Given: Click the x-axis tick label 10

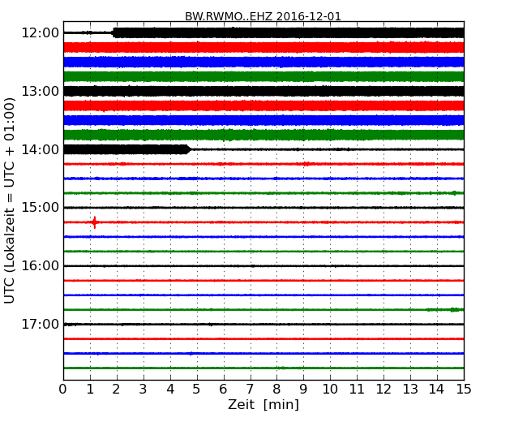Looking at the screenshot, I should click(x=330, y=390).
